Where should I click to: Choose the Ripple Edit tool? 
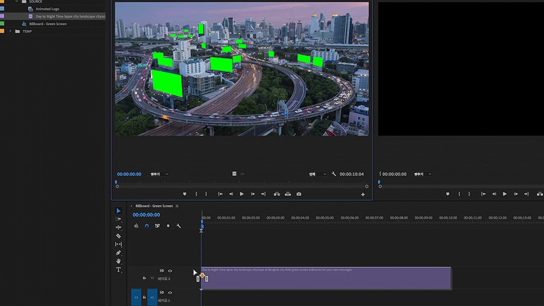(118, 227)
